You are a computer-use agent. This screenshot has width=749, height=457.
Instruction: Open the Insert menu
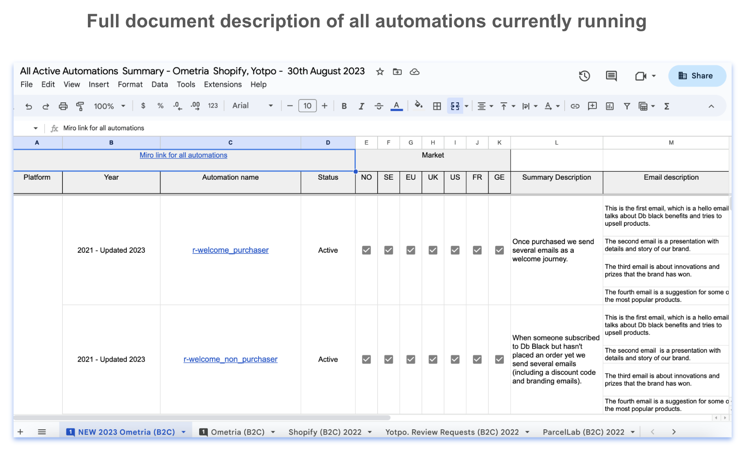click(99, 84)
